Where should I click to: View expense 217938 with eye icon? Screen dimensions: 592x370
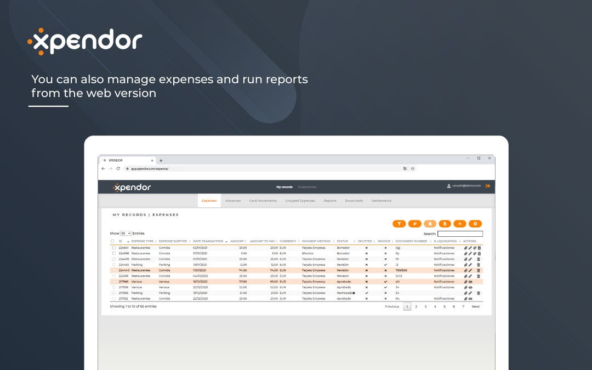click(470, 288)
